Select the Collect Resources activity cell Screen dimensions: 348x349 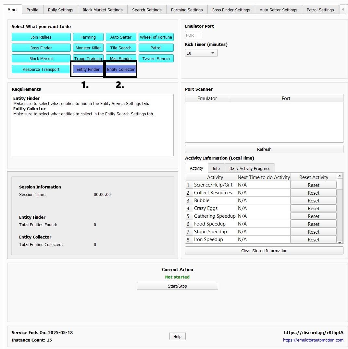(x=215, y=193)
